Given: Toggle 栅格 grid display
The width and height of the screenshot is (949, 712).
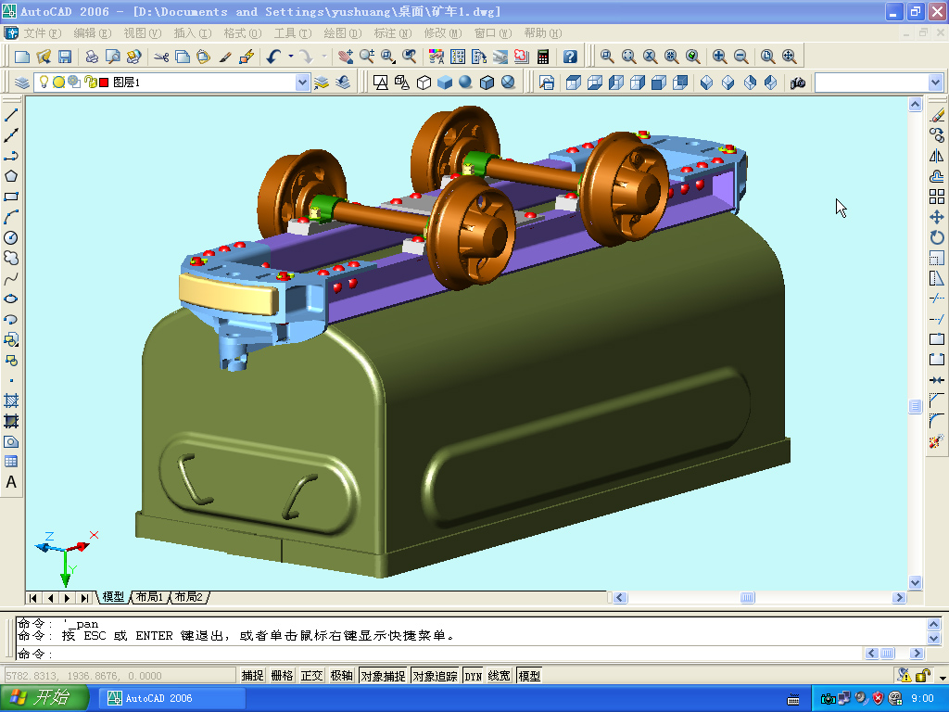Looking at the screenshot, I should 282,676.
